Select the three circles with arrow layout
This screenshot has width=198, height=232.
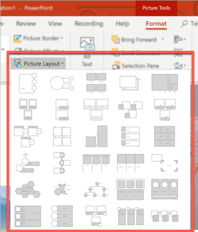pyautogui.click(x=165, y=189)
